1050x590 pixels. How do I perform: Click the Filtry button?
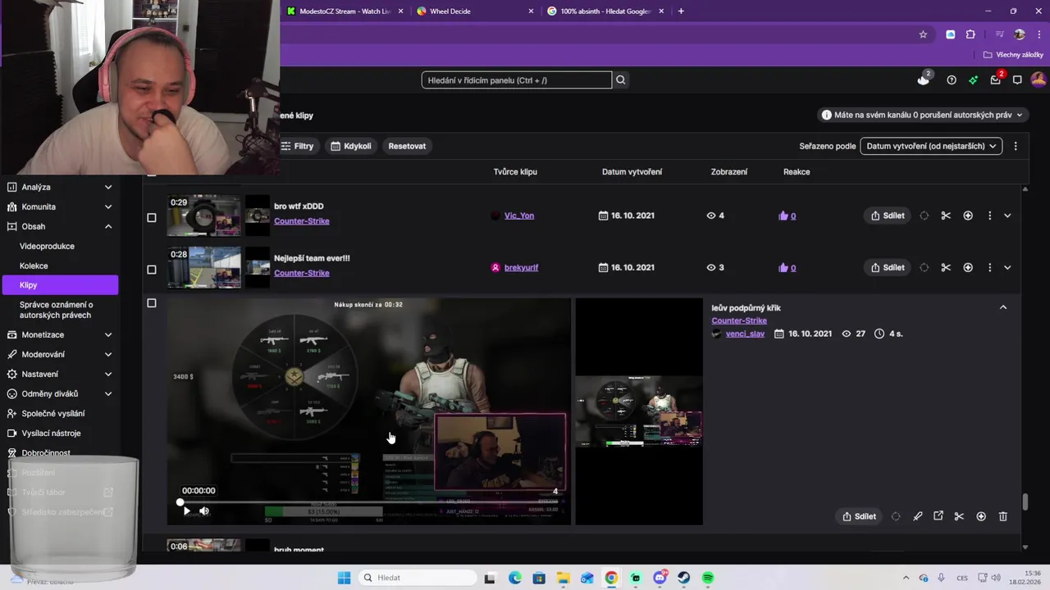click(x=297, y=146)
